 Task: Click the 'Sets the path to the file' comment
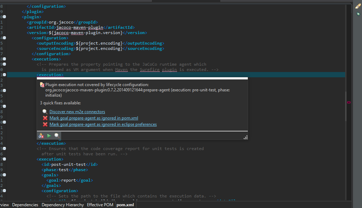[x=131, y=196]
